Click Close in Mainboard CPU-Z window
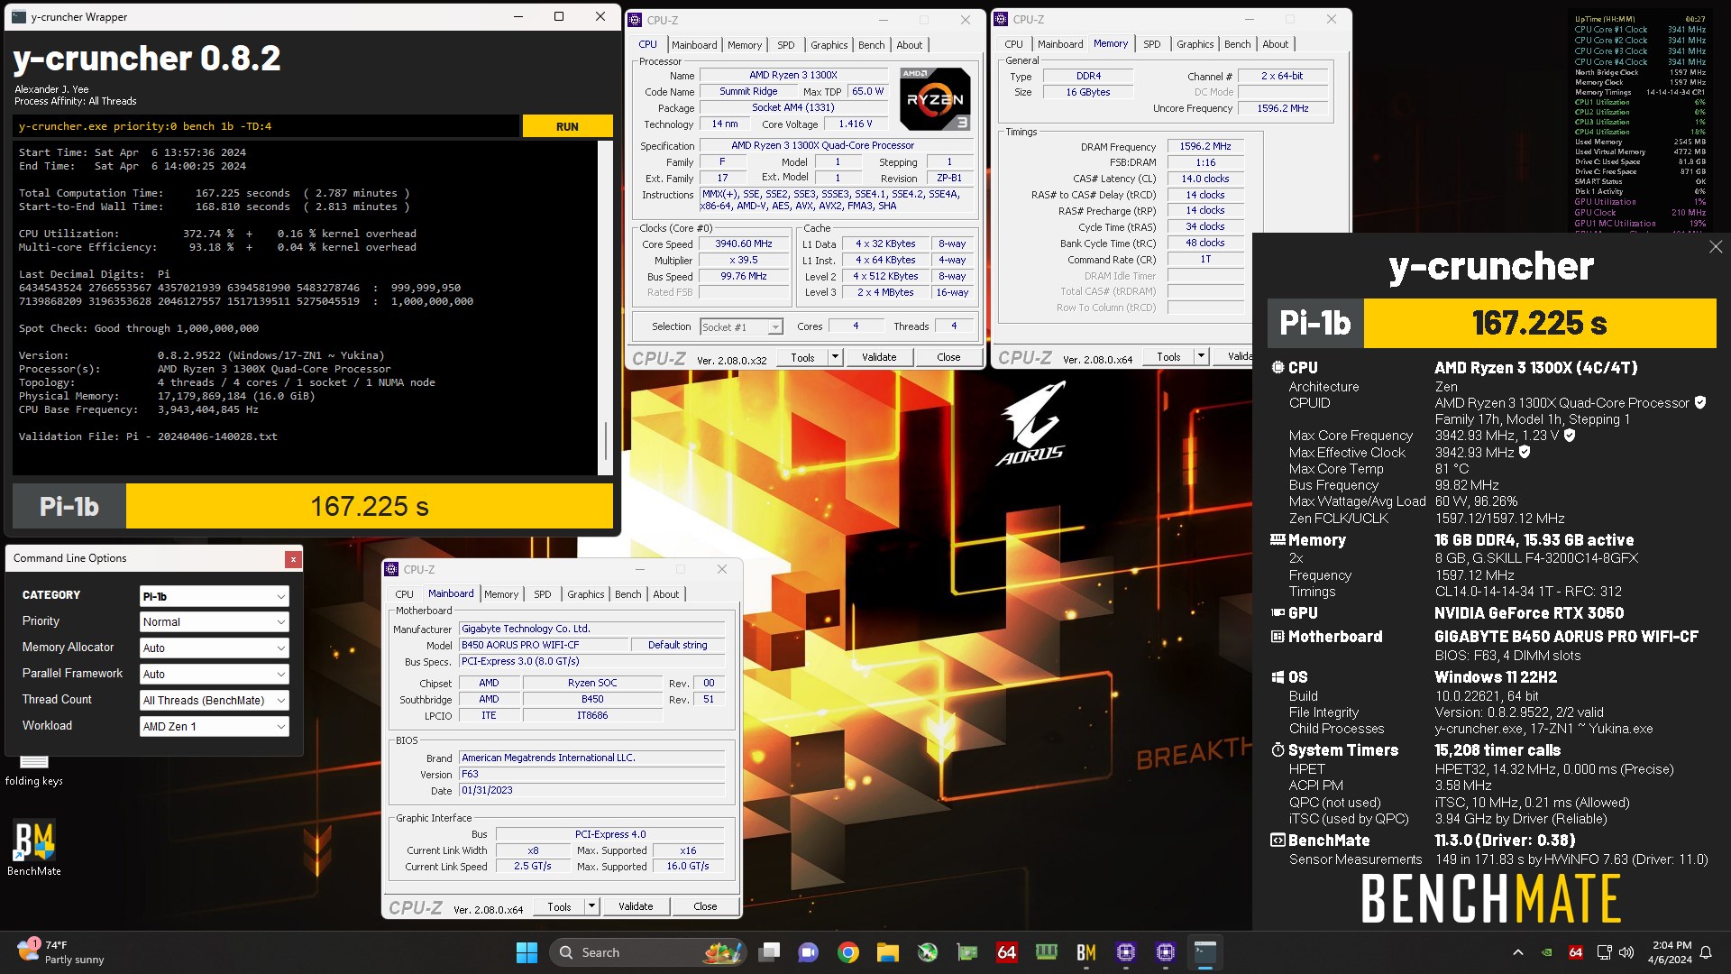This screenshot has width=1731, height=974. (705, 906)
